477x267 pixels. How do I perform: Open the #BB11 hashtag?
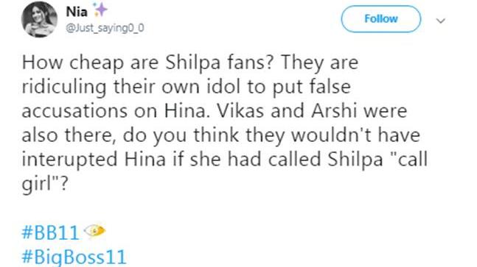click(x=50, y=232)
